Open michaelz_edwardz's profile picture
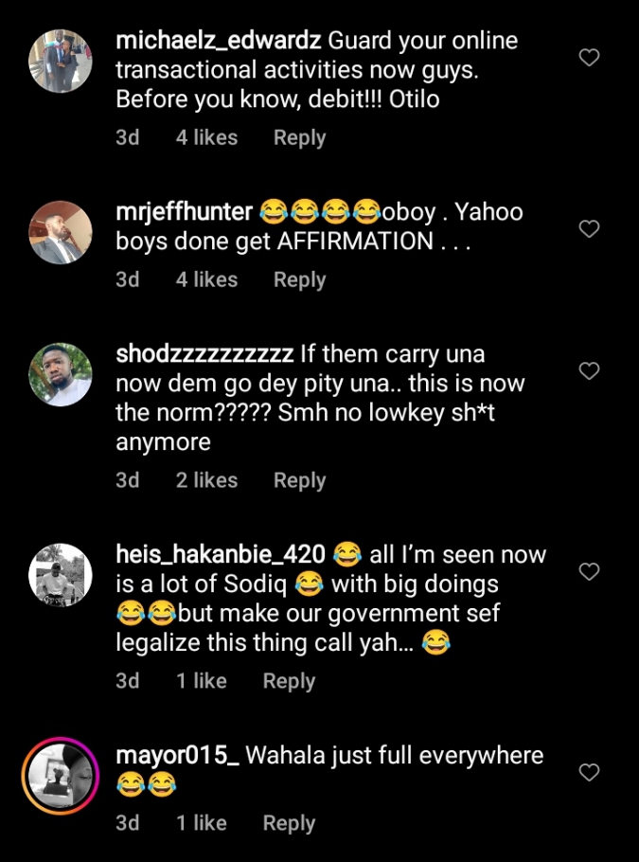 61,61
